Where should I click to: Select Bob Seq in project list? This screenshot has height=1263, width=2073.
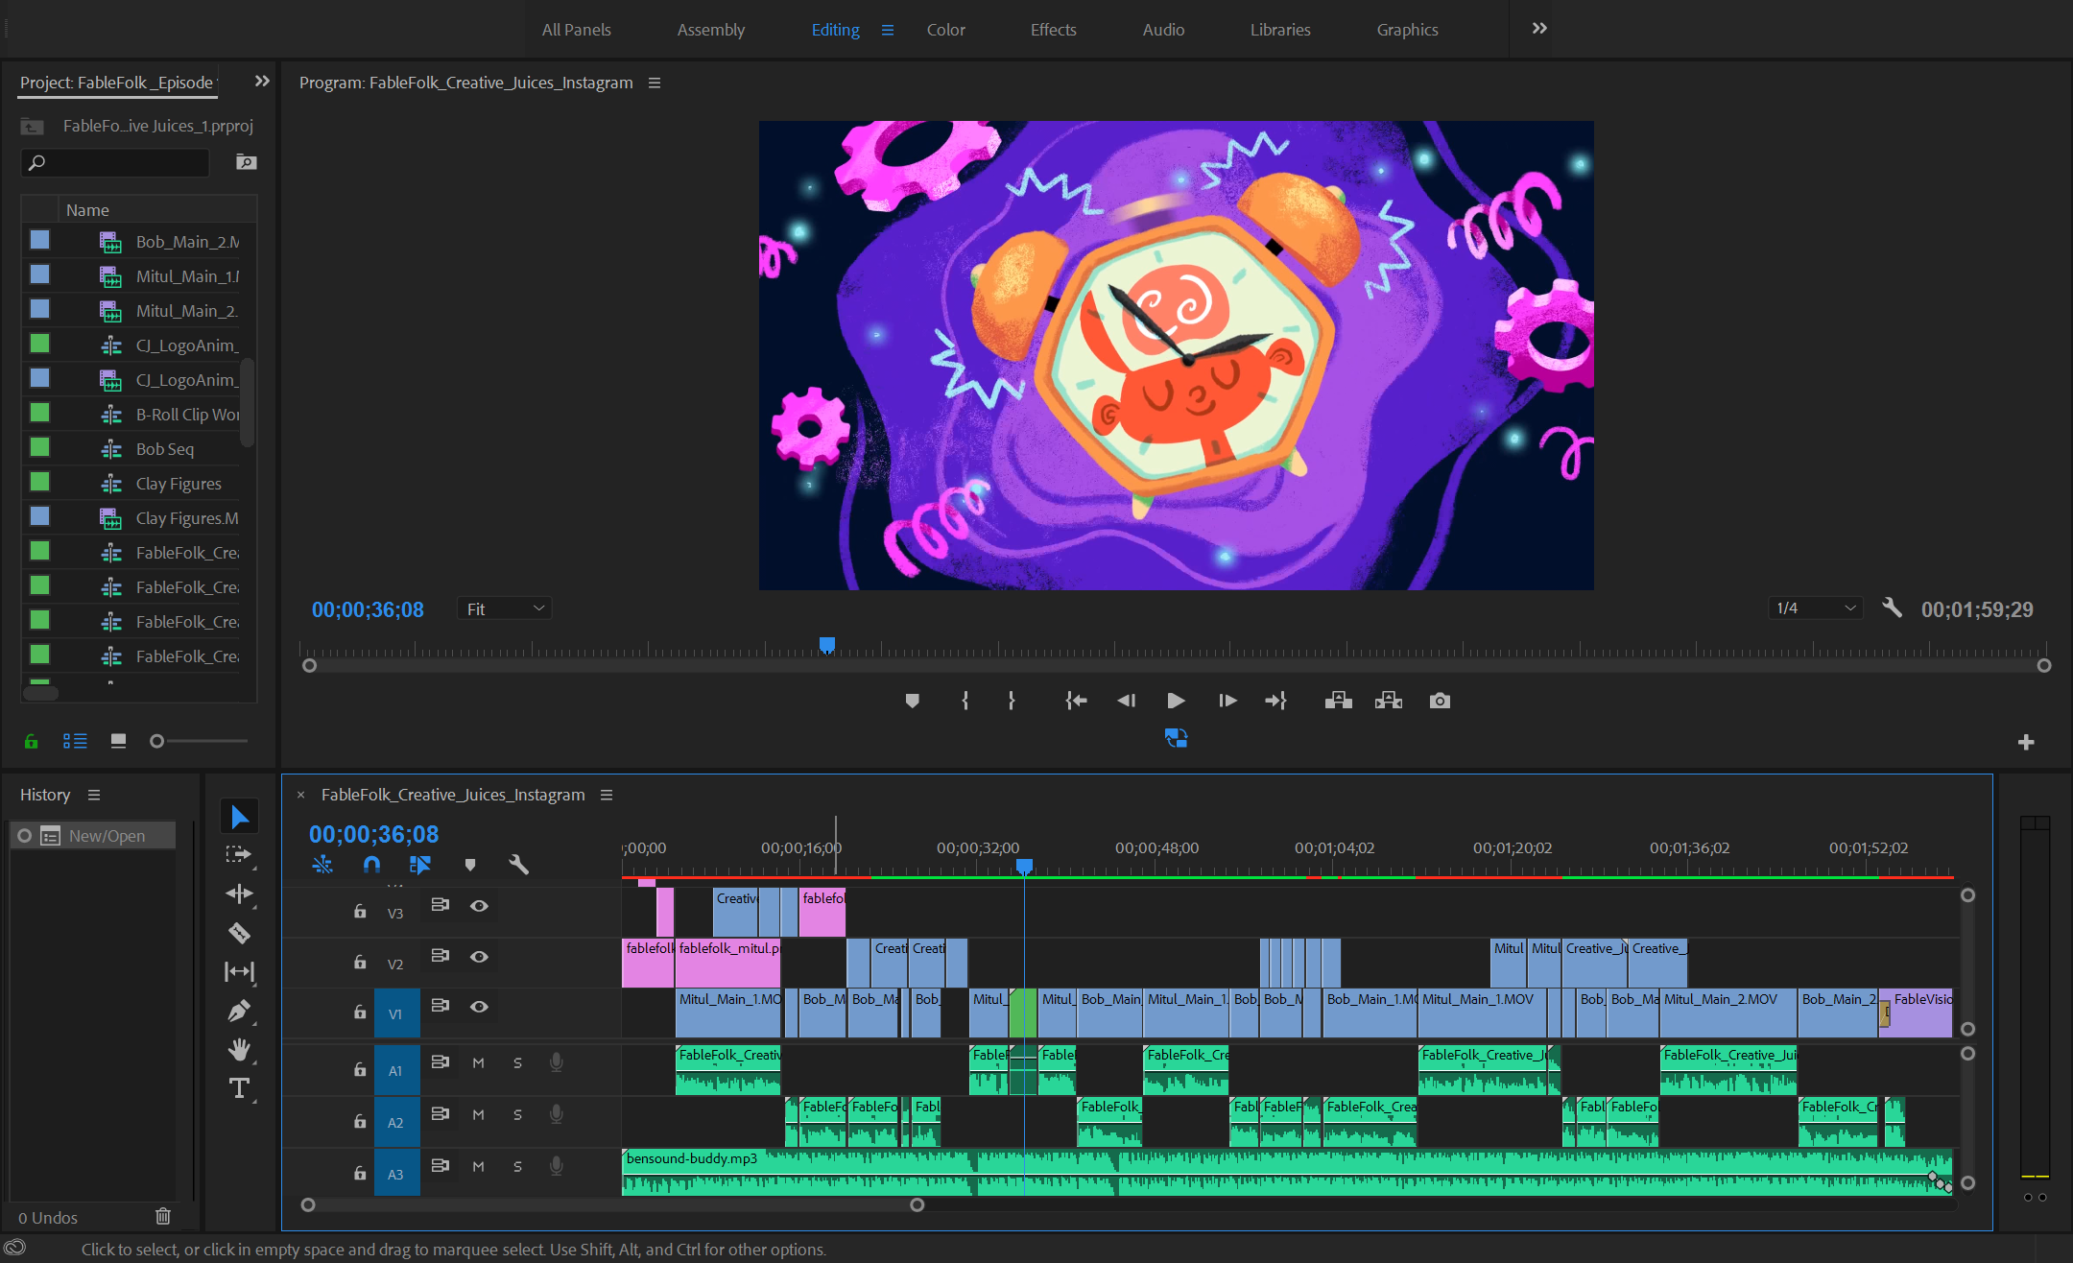[164, 449]
